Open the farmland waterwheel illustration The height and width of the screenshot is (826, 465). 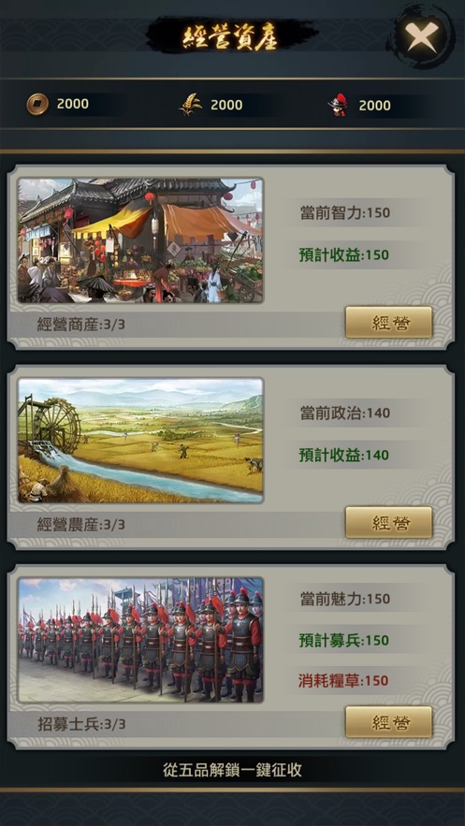pos(140,441)
